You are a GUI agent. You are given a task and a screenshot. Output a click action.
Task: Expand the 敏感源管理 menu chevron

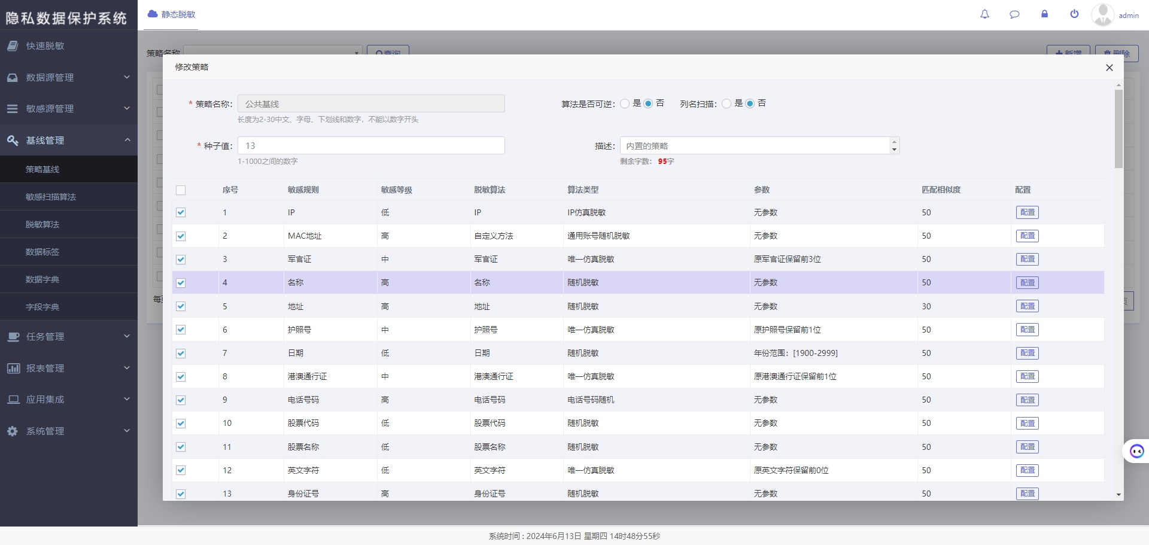pyautogui.click(x=127, y=108)
